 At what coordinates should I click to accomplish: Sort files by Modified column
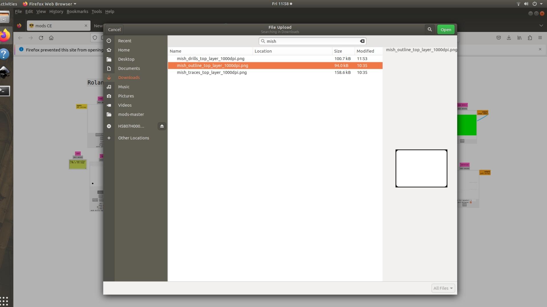pos(365,51)
